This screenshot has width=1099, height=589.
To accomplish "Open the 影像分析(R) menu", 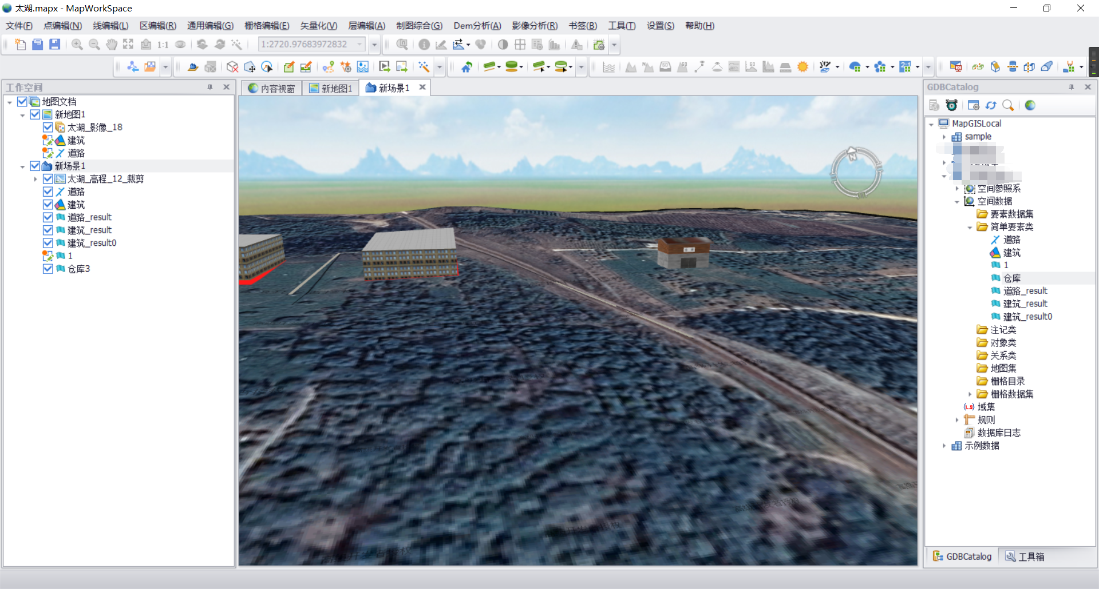I will point(535,26).
